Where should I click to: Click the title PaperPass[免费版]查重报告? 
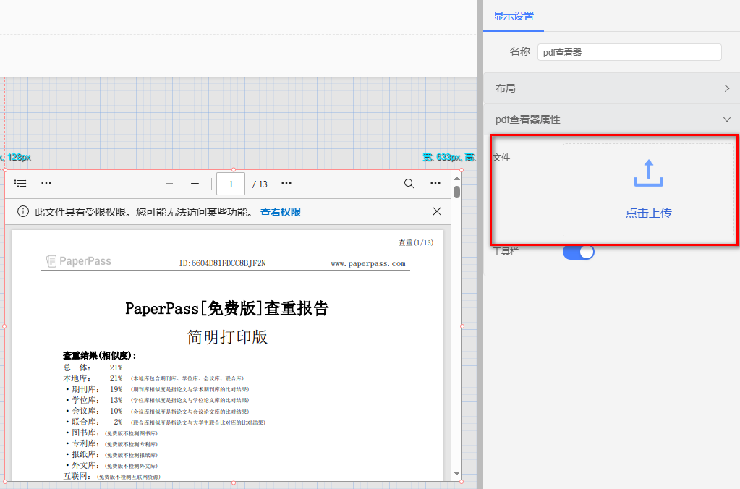coord(227,309)
